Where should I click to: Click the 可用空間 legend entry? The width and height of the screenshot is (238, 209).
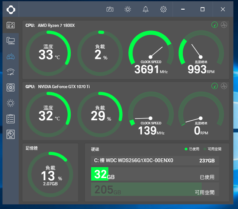click(212, 149)
